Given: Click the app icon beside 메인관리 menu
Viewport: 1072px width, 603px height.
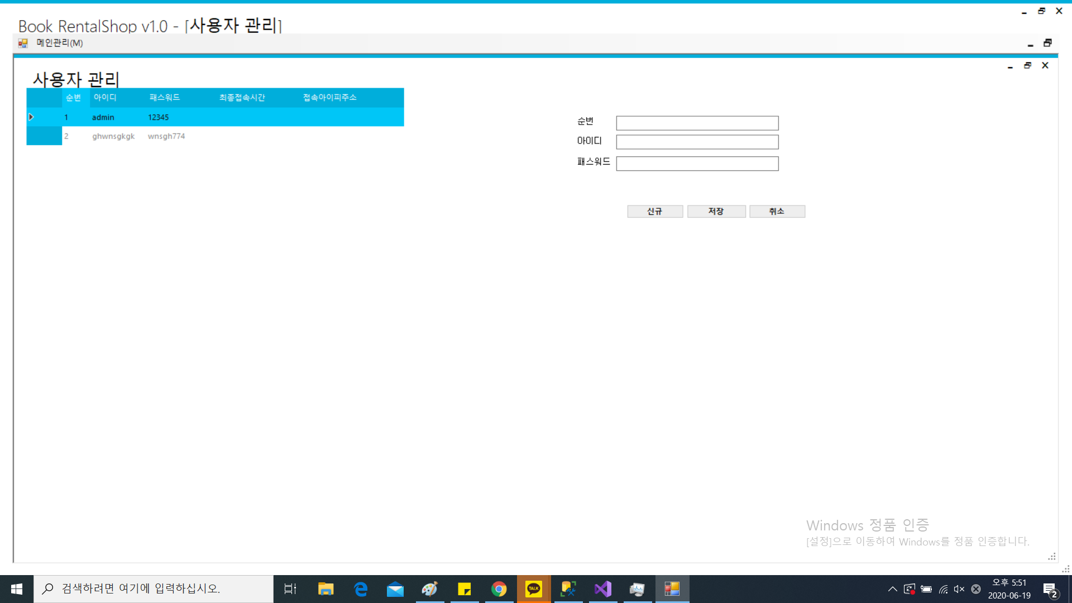Looking at the screenshot, I should pos(23,43).
